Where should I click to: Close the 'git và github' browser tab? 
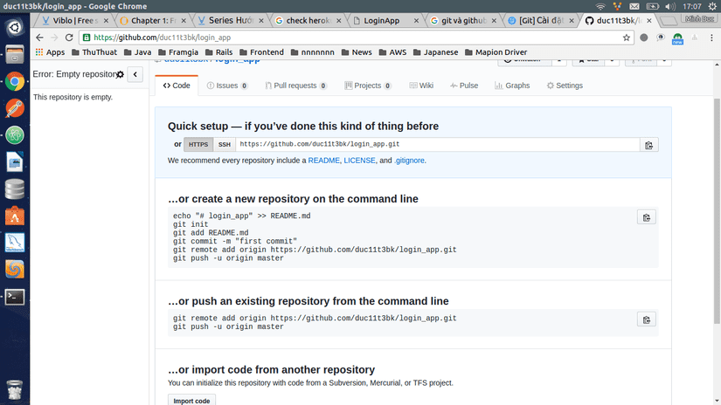[x=494, y=21]
